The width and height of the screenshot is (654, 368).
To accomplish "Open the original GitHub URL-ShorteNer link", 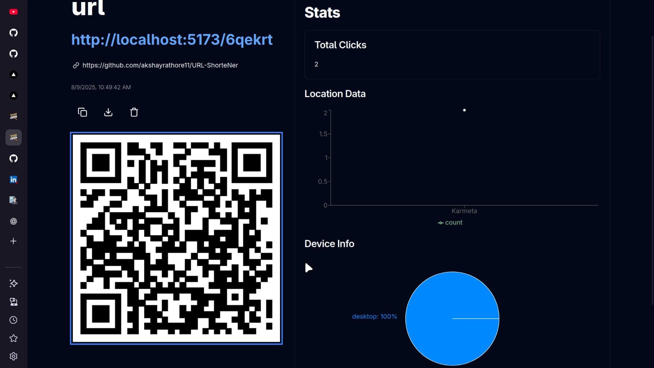I will 160,65.
